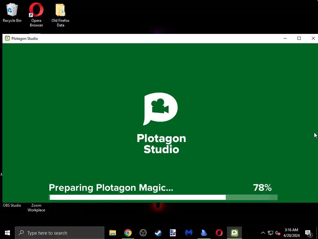Open File Explorer from the taskbar

[x=112, y=233]
